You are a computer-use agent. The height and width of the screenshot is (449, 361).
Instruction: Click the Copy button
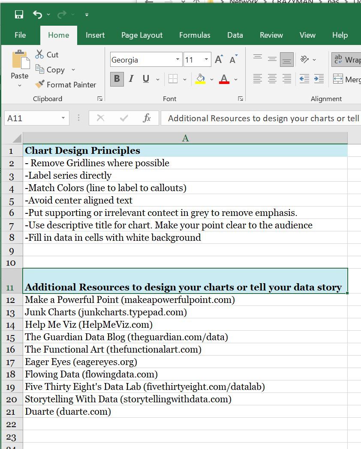pos(51,69)
